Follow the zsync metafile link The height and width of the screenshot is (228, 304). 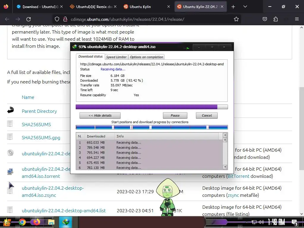(233, 195)
